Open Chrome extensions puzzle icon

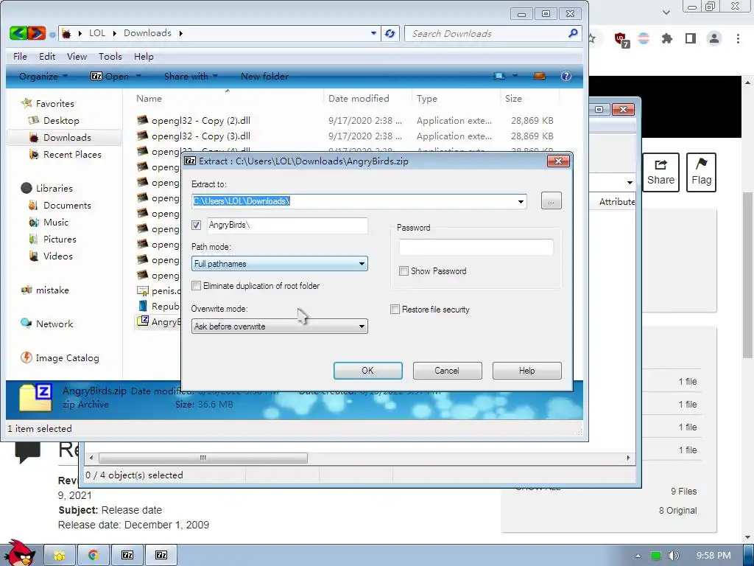(x=666, y=38)
